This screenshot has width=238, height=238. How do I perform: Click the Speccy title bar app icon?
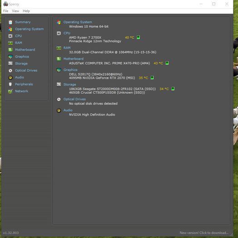[x=5, y=4]
